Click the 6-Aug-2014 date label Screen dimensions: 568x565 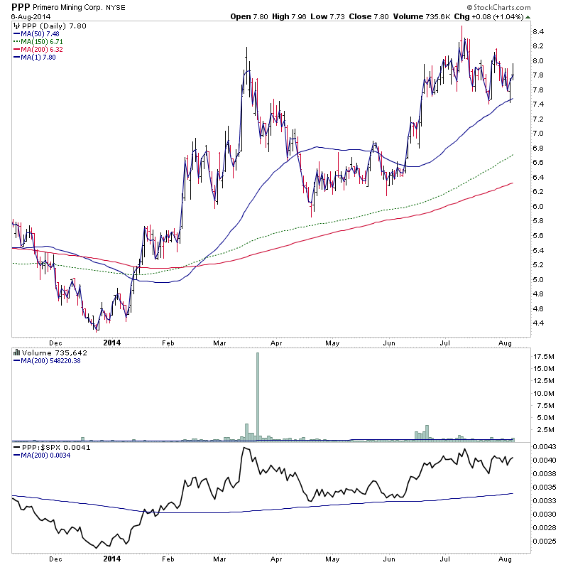(x=31, y=16)
